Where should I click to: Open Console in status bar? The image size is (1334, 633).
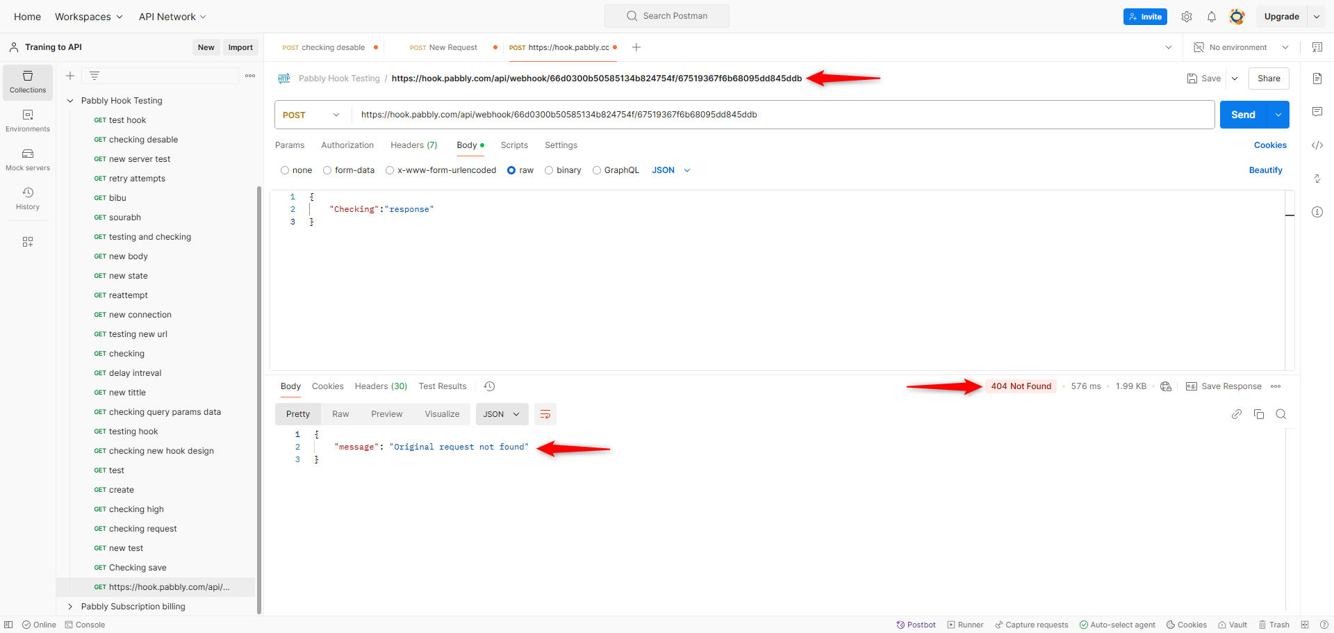tap(85, 625)
